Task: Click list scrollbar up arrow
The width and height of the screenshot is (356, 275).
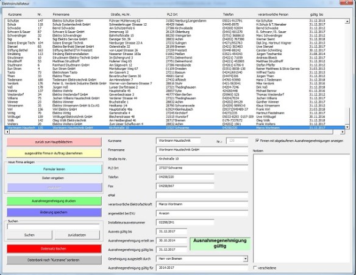Action: (x=347, y=21)
